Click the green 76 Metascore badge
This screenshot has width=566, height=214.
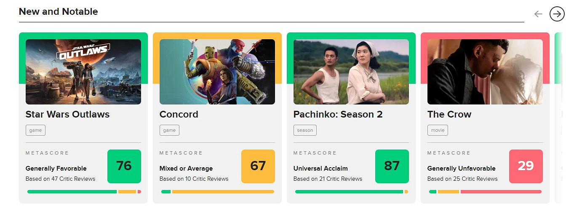click(124, 166)
